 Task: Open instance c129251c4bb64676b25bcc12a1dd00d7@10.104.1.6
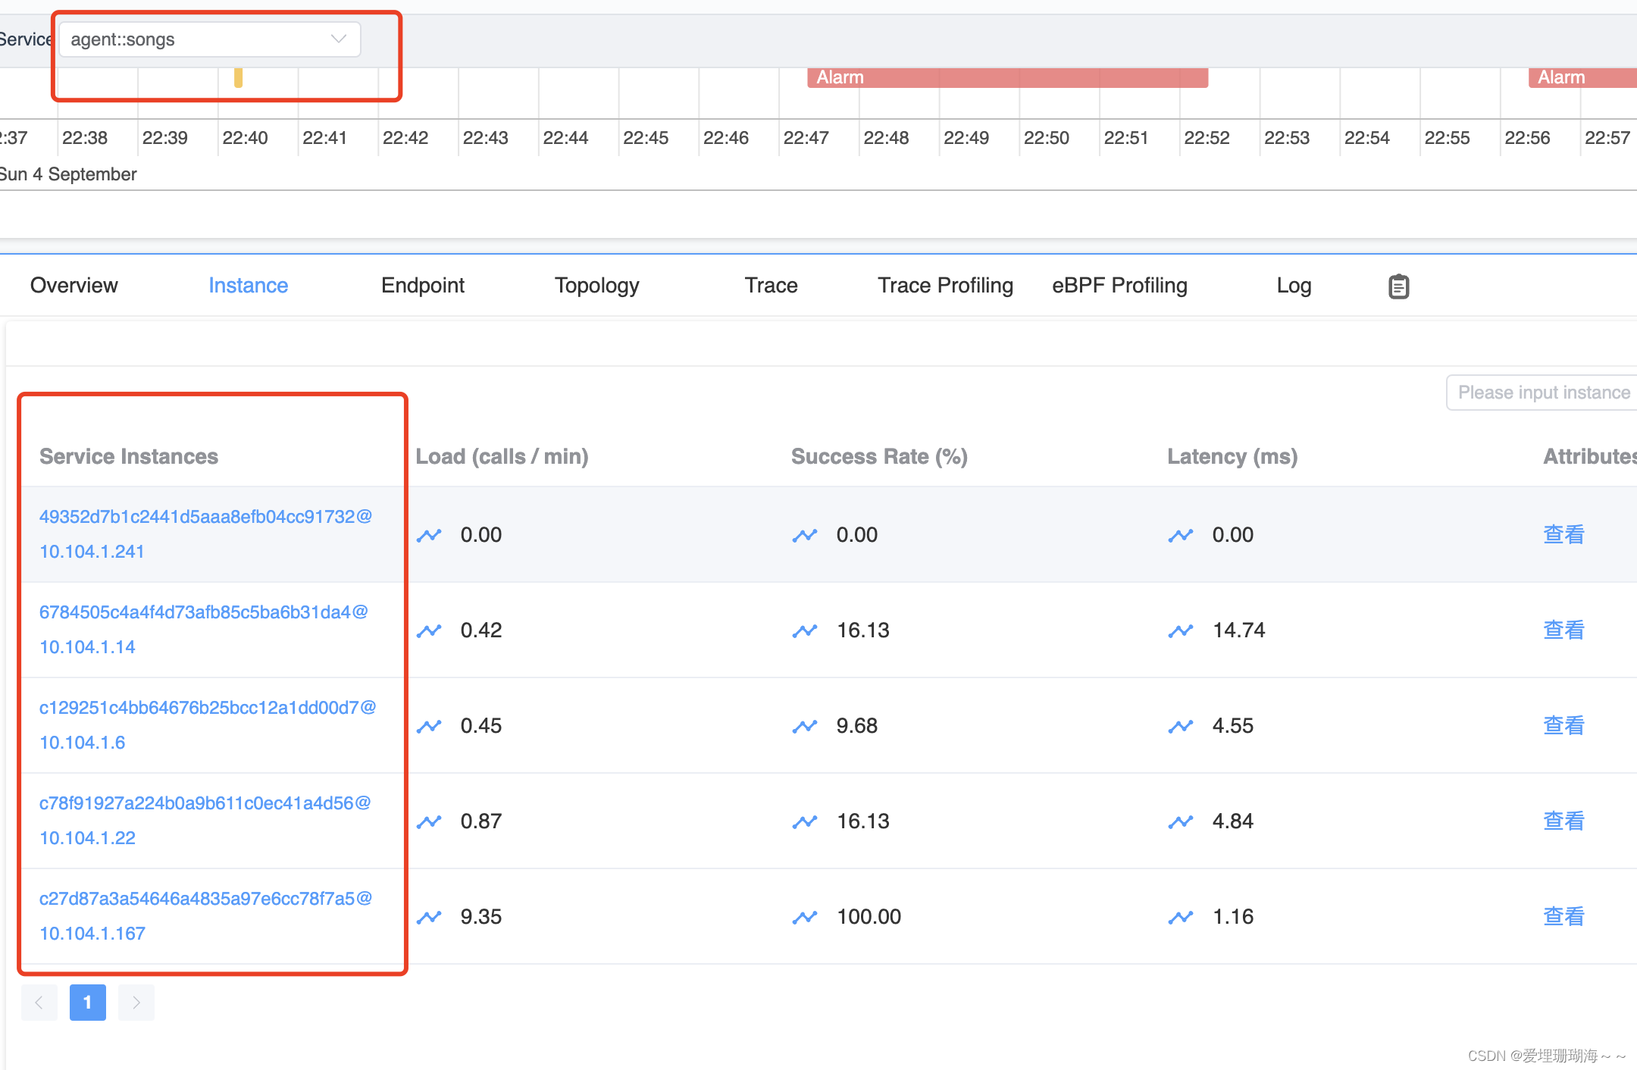[208, 724]
